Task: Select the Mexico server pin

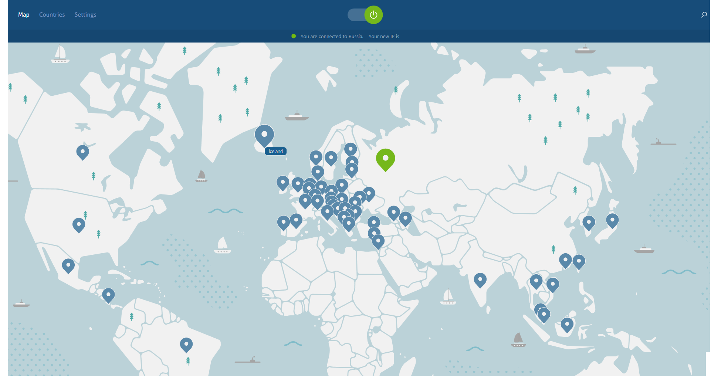Action: pos(68,265)
